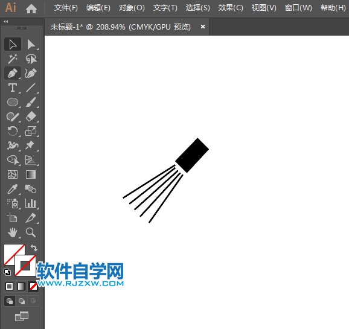Pick the Mesh tool

coord(13,174)
